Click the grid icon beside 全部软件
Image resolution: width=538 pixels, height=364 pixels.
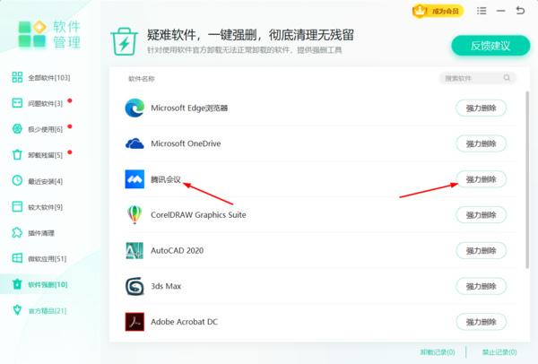pos(17,77)
